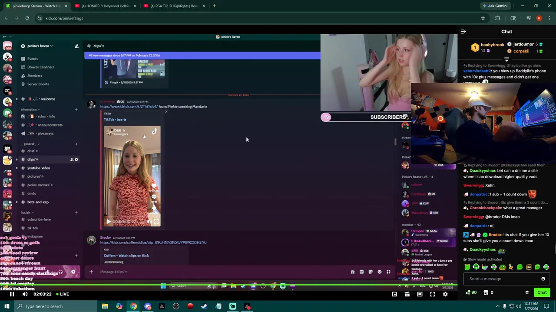Click Windows taskbar search box
Image resolution: width=556 pixels, height=312 pixels.
coord(56,306)
